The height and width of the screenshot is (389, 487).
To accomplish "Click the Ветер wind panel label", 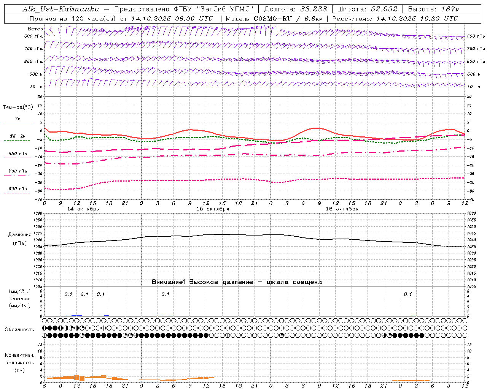I will coord(35,29).
